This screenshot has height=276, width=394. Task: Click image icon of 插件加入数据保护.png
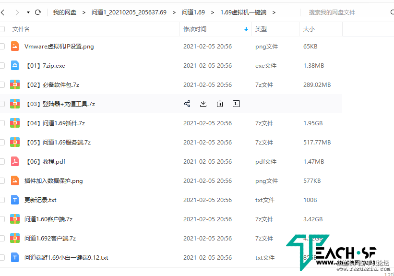pyautogui.click(x=15, y=181)
